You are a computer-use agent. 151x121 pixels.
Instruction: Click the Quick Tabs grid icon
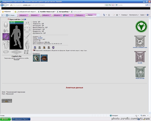click(2, 15)
